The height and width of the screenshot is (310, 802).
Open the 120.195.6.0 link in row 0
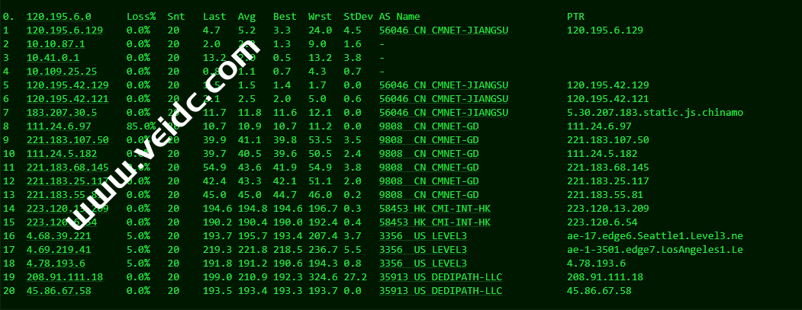(58, 17)
